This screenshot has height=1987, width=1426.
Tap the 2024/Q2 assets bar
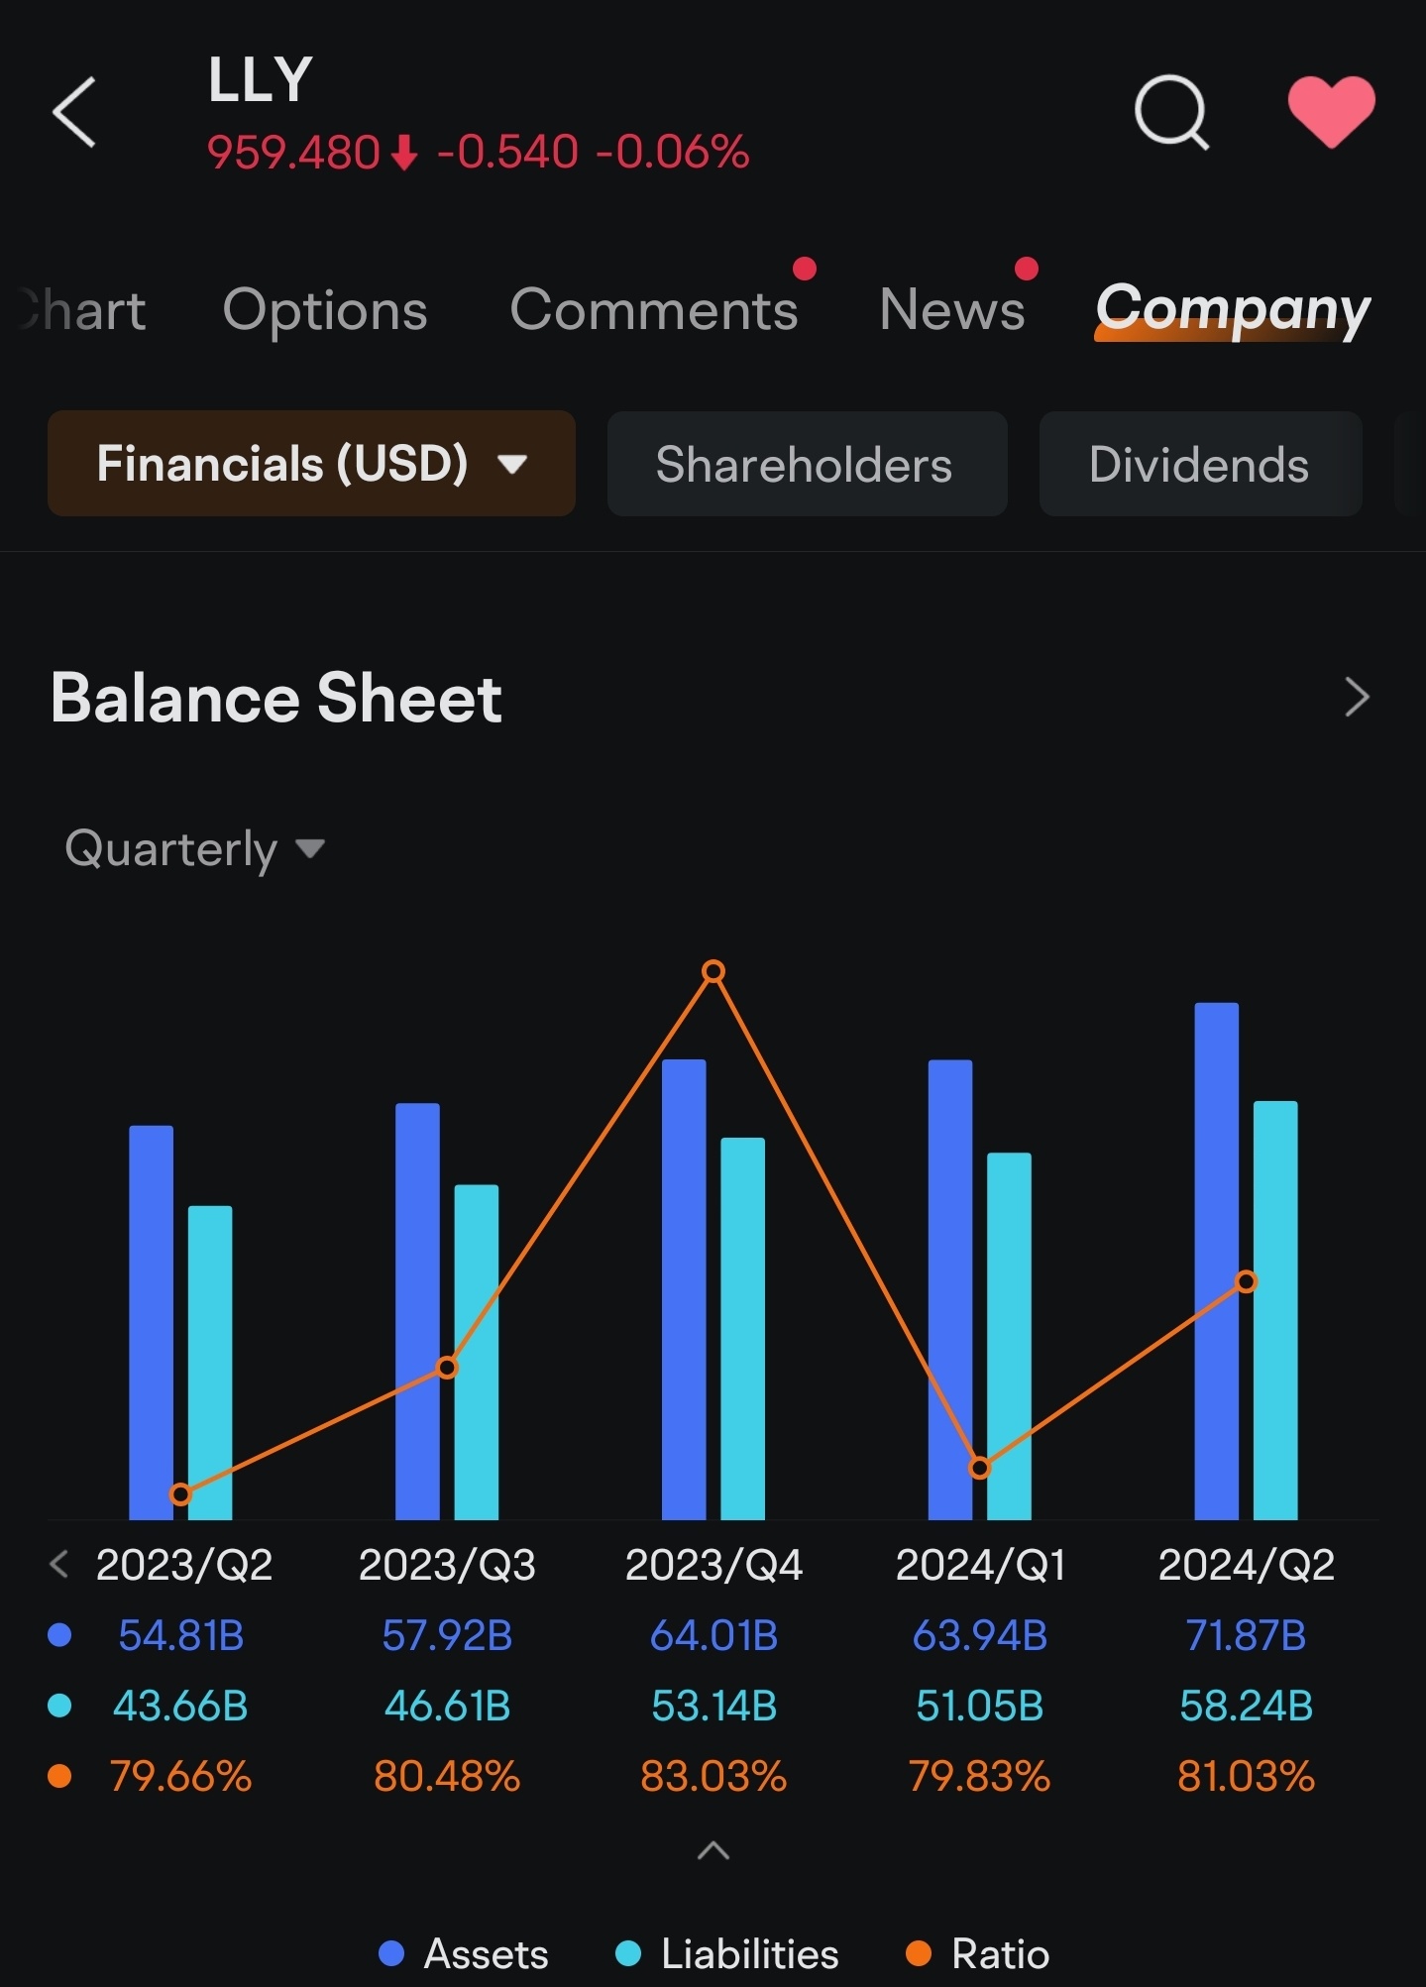tap(1217, 1261)
